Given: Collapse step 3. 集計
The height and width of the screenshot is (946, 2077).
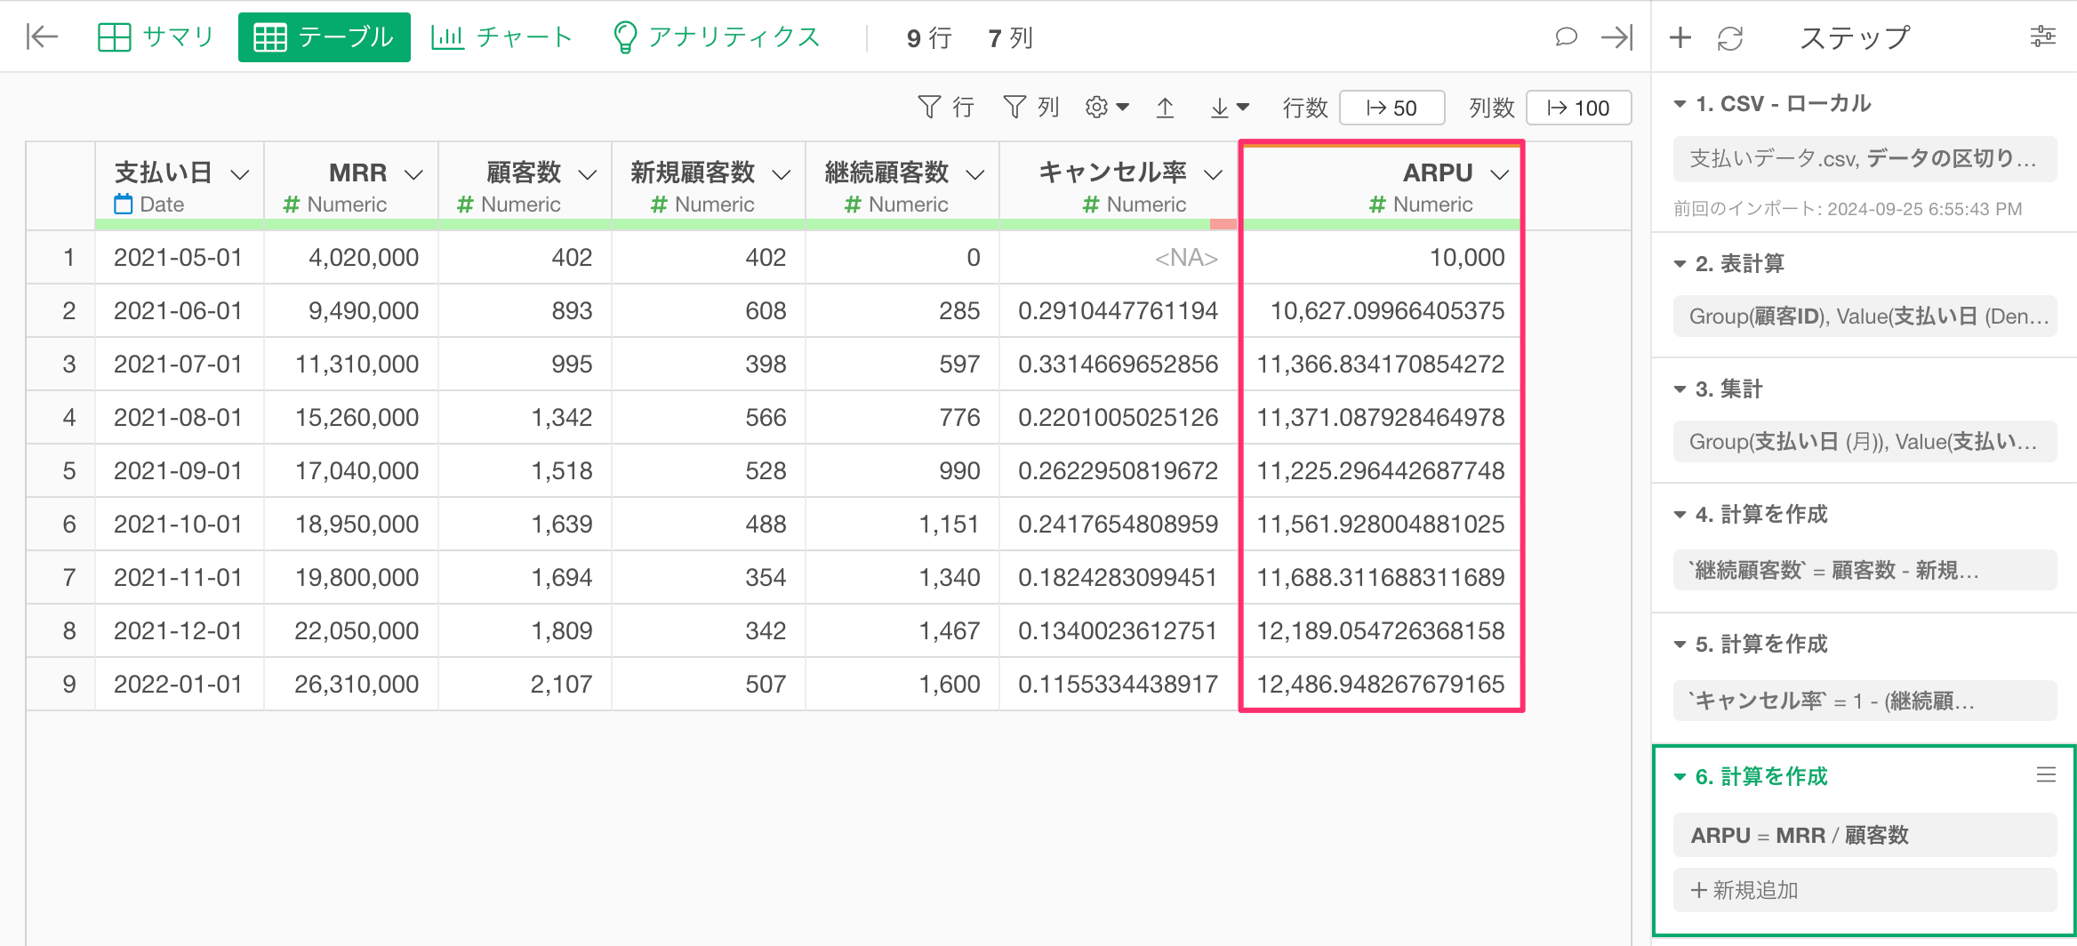Looking at the screenshot, I should [1680, 389].
